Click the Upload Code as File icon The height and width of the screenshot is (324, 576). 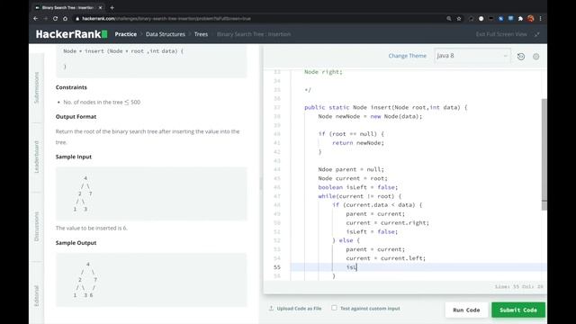coord(271,308)
